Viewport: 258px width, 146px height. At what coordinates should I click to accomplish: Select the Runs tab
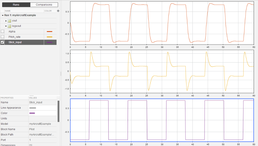[x=16, y=5]
